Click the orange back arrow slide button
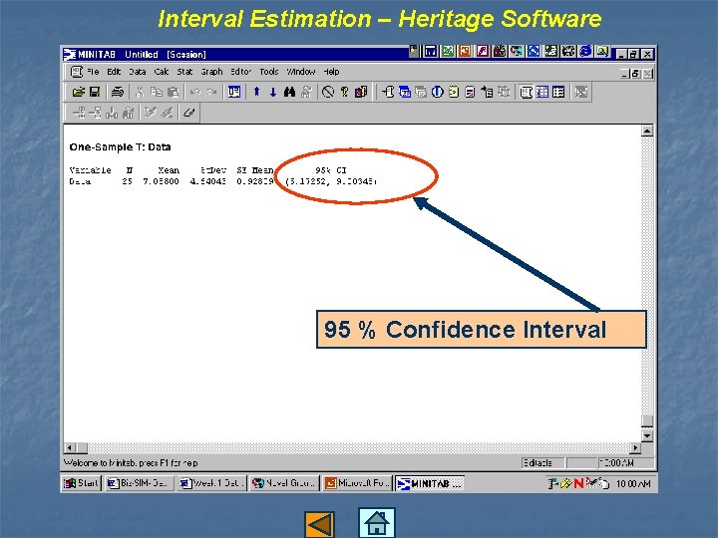Image resolution: width=718 pixels, height=538 pixels. (x=319, y=524)
